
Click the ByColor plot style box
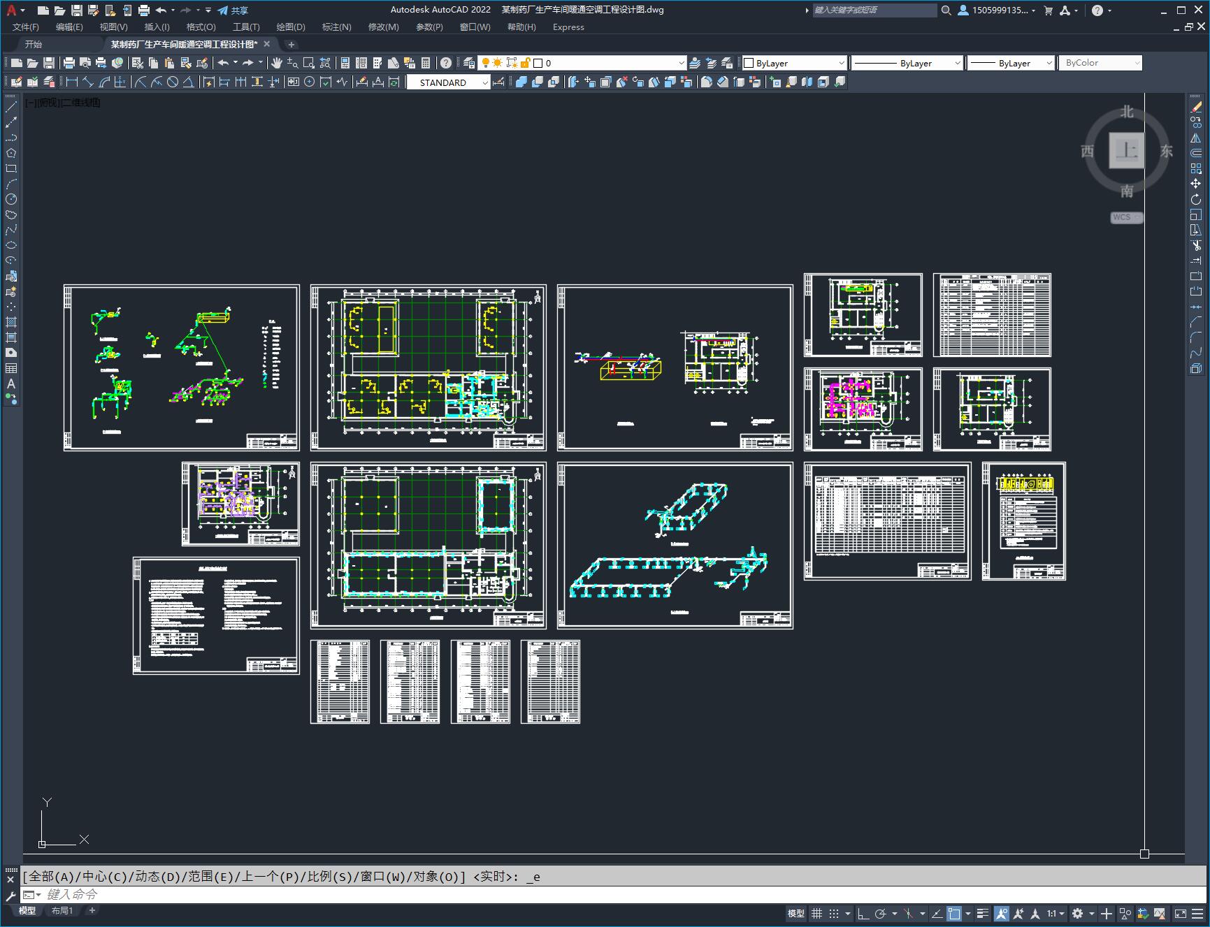pos(1100,63)
